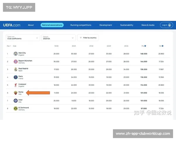Click the B. Dortmund club crest

pyautogui.click(x=16, y=108)
